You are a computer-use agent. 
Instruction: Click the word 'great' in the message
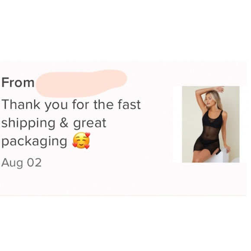point(90,124)
